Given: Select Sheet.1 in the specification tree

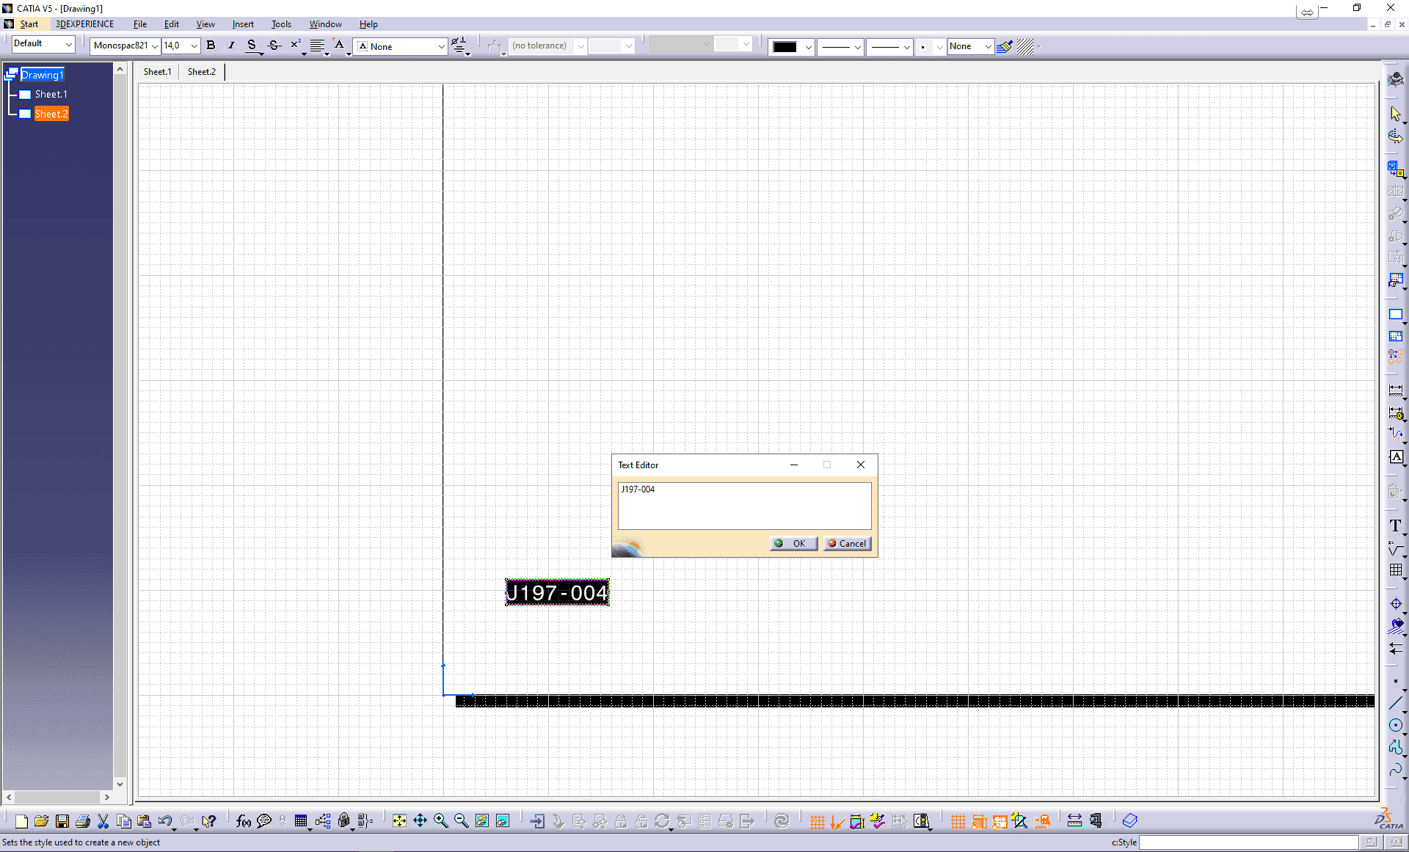Looking at the screenshot, I should click(x=51, y=94).
